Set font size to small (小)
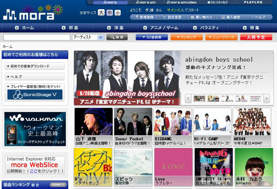Screen dimensions: 277x189 coord(118,13)
